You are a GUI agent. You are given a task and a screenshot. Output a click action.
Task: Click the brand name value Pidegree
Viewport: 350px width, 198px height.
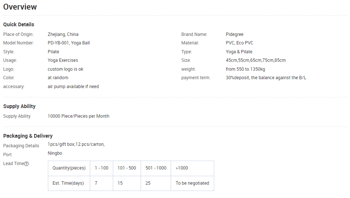(235, 34)
